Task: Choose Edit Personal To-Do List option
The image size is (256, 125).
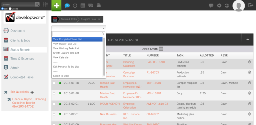Action: [x=77, y=66]
